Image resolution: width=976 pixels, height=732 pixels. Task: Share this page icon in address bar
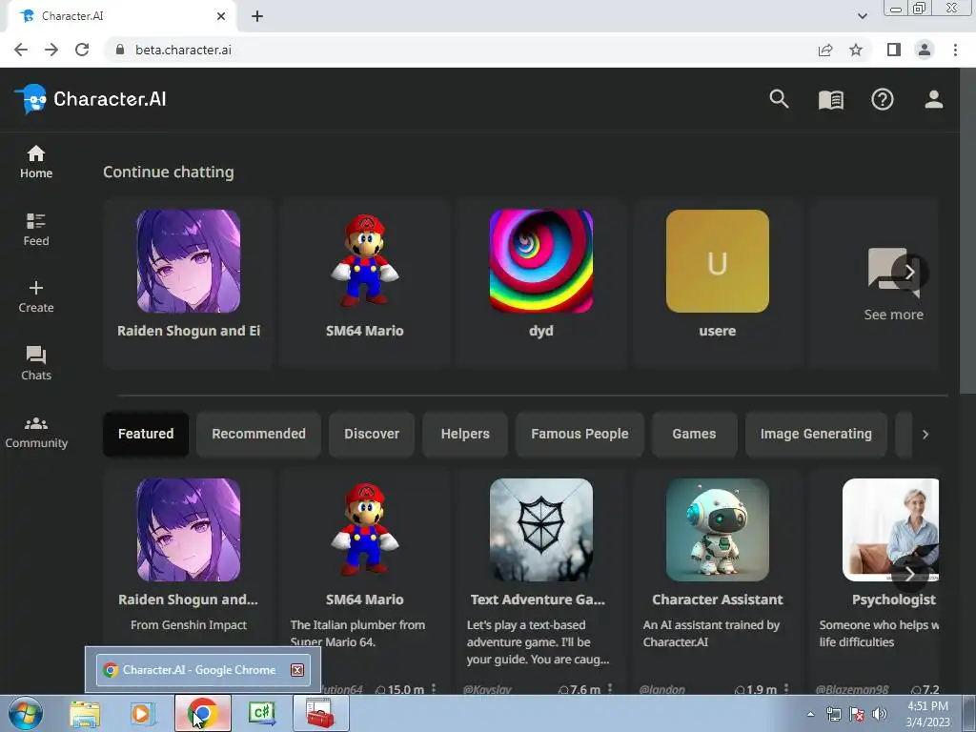point(825,50)
